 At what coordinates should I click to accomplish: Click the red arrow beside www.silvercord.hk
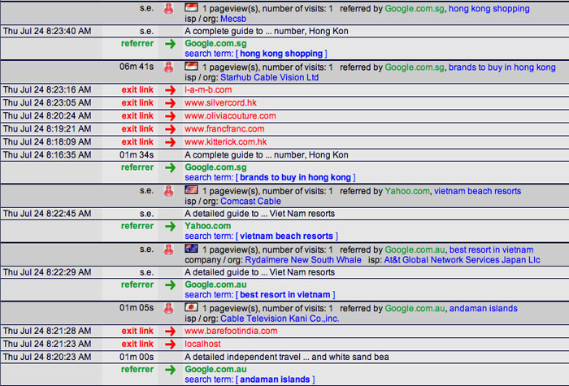pyautogui.click(x=170, y=103)
